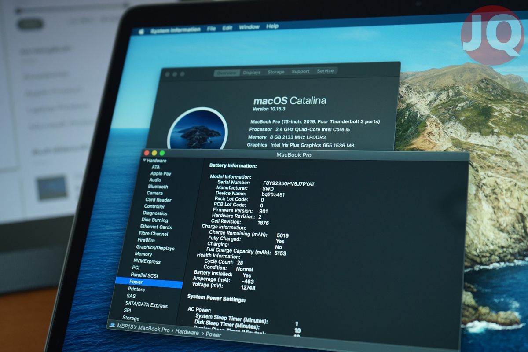Image resolution: width=528 pixels, height=352 pixels.
Task: Click Hardware in the path bar
Action: (x=187, y=333)
